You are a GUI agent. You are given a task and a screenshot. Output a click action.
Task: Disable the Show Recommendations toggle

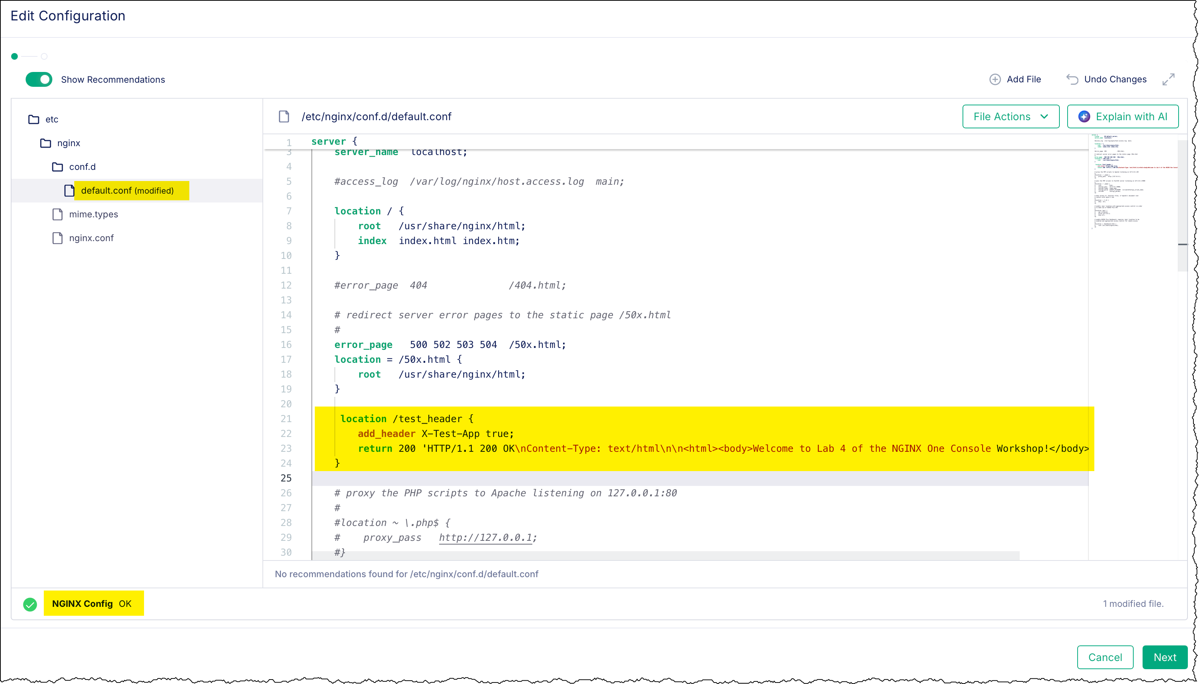point(39,79)
